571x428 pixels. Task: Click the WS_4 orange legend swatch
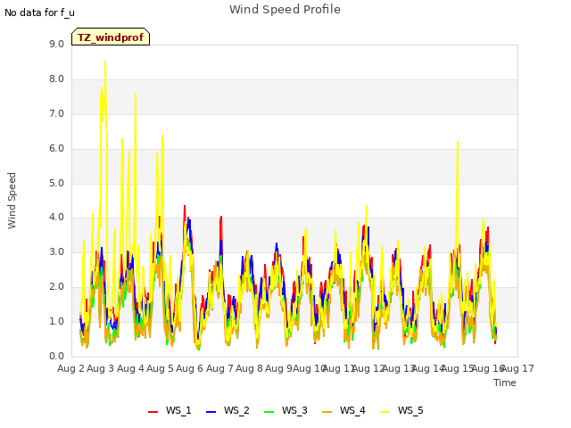coord(327,412)
